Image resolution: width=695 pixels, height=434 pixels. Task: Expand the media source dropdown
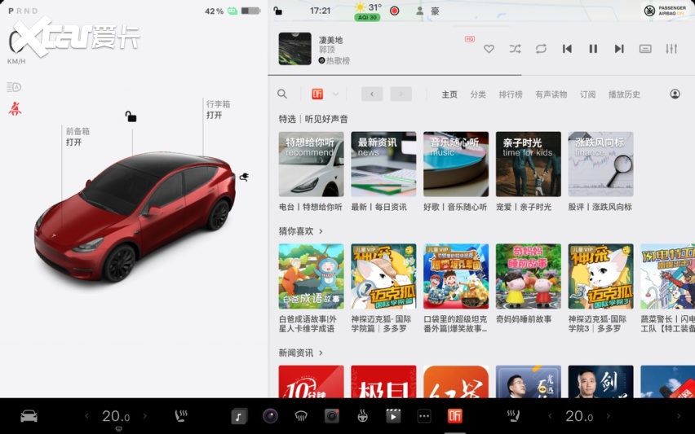click(x=335, y=94)
